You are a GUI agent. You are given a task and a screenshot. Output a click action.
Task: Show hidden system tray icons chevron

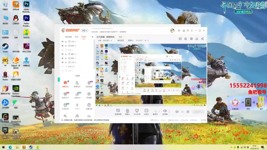[x=231, y=147]
